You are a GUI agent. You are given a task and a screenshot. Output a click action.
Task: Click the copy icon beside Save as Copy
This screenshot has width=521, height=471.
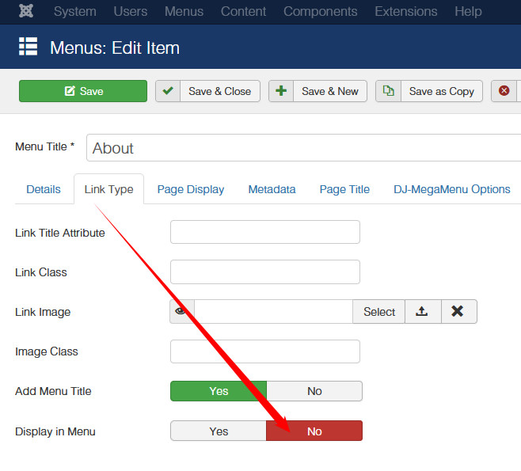tap(388, 91)
